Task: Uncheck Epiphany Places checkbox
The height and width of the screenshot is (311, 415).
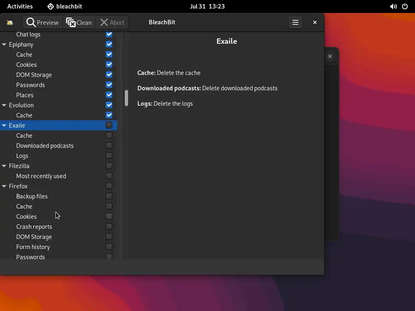Action: pos(109,95)
